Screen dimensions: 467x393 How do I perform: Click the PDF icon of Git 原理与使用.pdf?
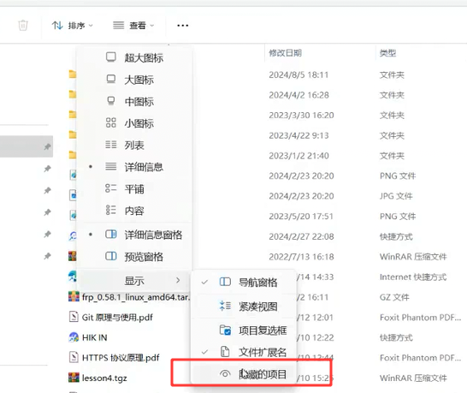74,317
